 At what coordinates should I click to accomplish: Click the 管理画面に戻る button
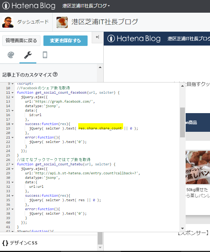pyautogui.click(x=21, y=41)
